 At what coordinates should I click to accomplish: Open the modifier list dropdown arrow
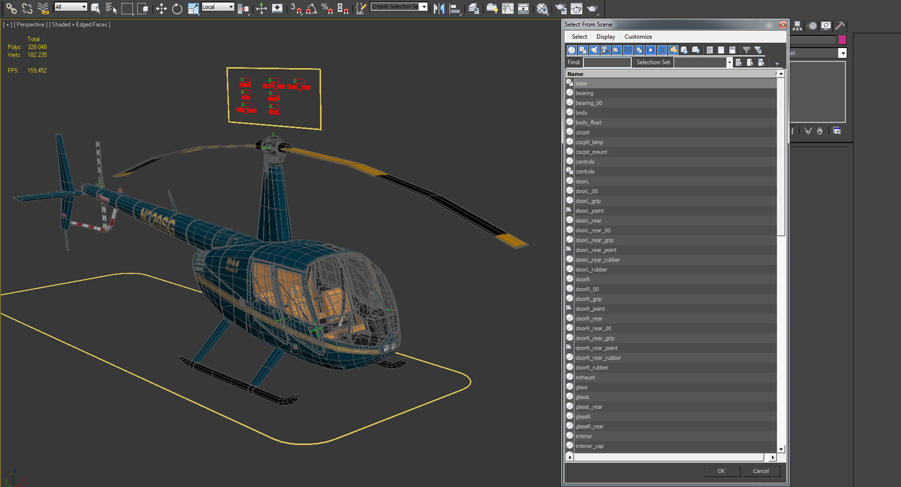(x=843, y=54)
